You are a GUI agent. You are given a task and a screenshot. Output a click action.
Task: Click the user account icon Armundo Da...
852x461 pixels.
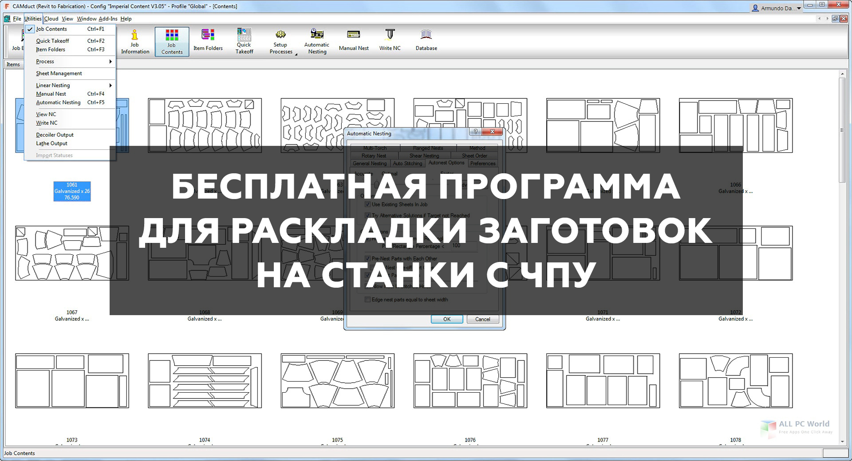(755, 8)
